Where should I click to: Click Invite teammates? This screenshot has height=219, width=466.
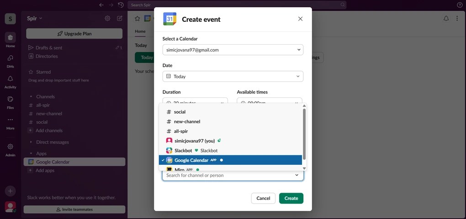[74, 209]
